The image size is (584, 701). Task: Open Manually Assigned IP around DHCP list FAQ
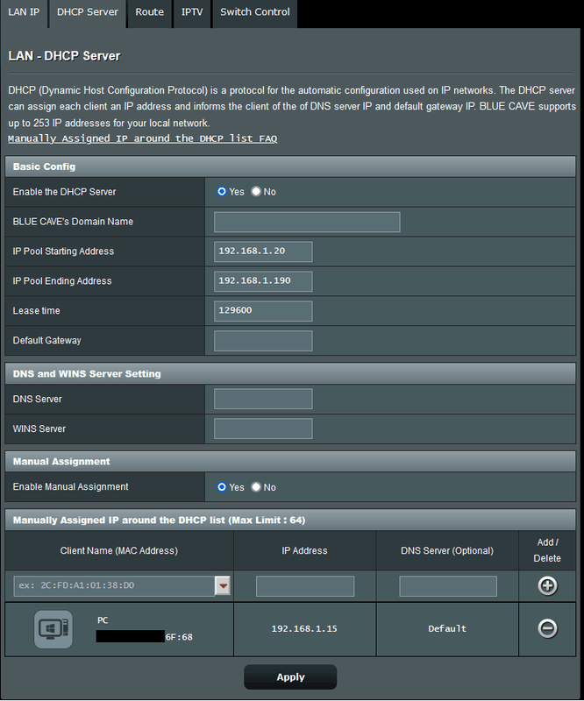tap(142, 138)
